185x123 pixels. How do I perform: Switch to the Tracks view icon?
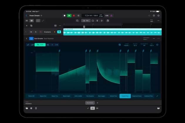32,21
